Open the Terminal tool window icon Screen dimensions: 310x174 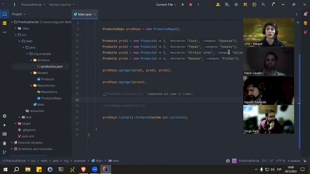(x=4, y=134)
